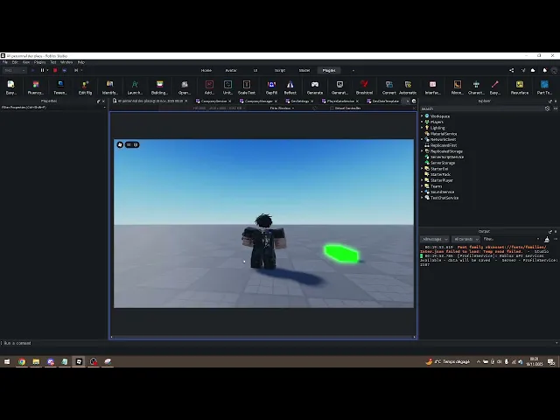Expand the ReplicatedStorage node

(422, 151)
